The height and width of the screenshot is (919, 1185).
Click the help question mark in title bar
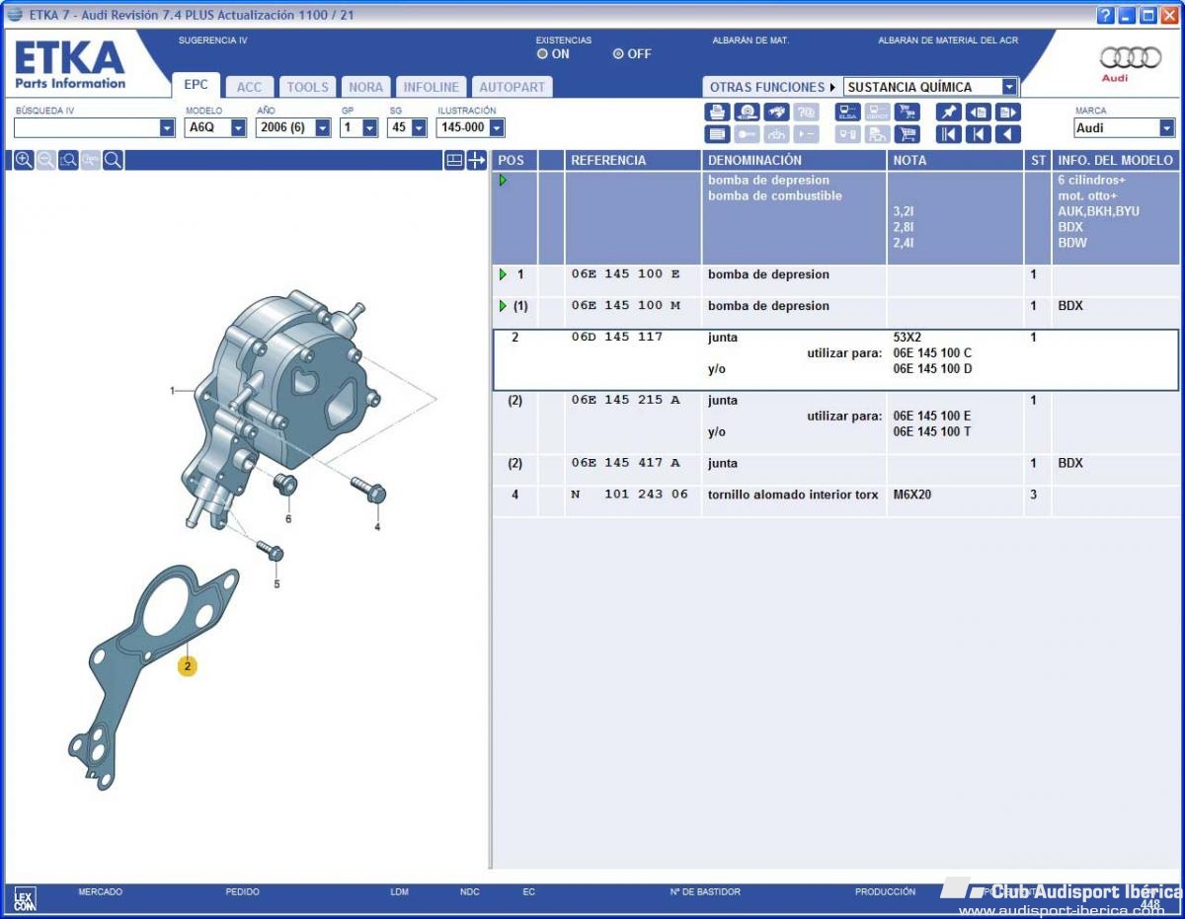[1105, 15]
